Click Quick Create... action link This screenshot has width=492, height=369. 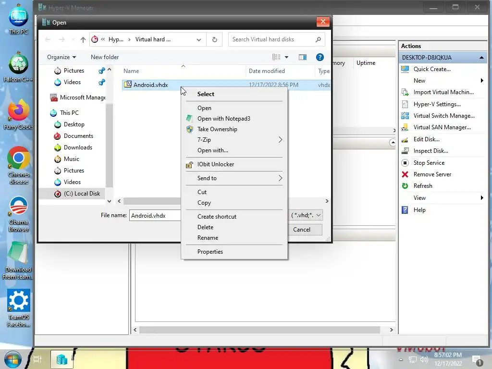click(x=432, y=69)
